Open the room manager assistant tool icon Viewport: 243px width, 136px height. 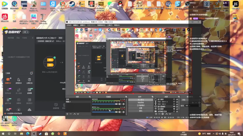[19, 80]
